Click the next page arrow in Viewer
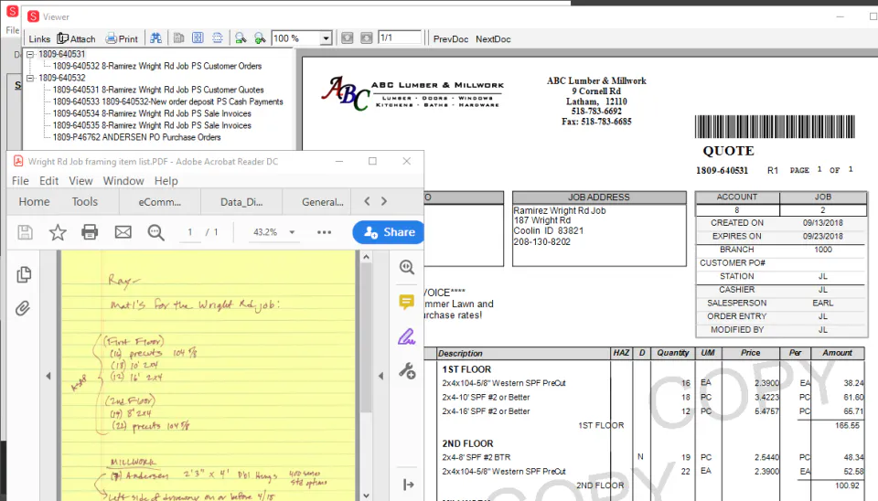 pos(366,38)
